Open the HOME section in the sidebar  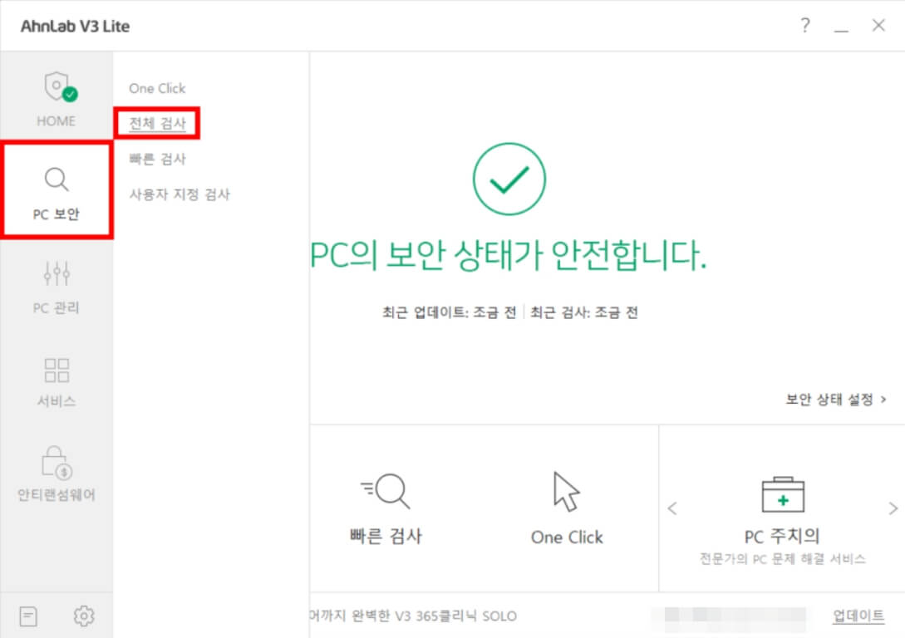tap(56, 98)
